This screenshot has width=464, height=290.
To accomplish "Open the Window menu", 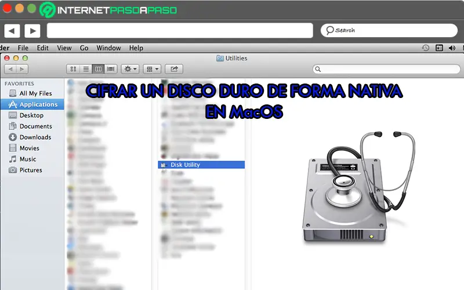I will coord(108,48).
